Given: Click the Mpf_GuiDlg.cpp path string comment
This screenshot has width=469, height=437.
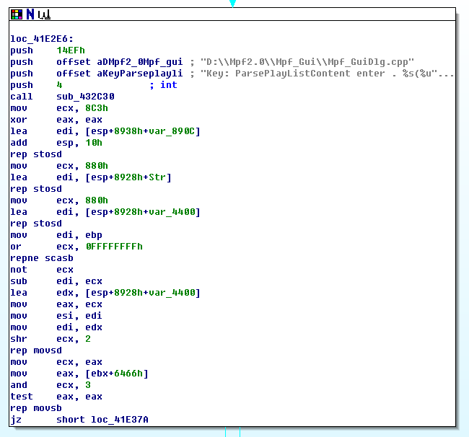Looking at the screenshot, I should (x=307, y=62).
